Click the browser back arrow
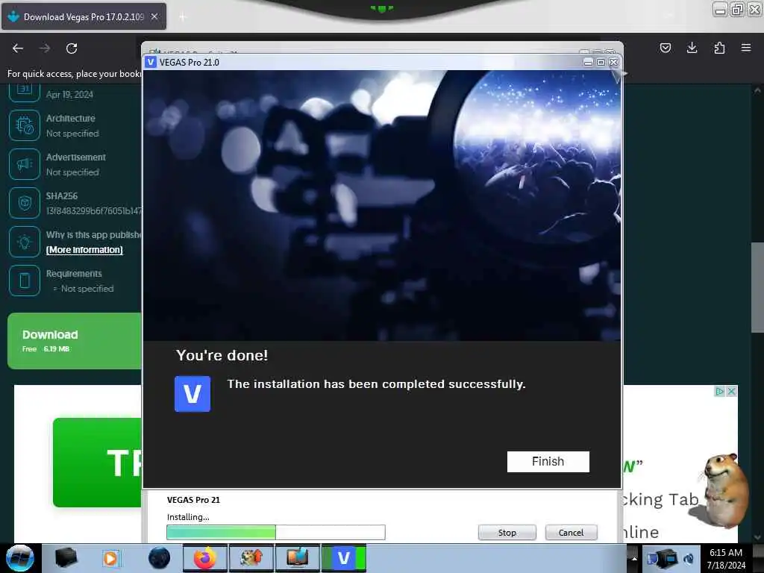 (18, 48)
